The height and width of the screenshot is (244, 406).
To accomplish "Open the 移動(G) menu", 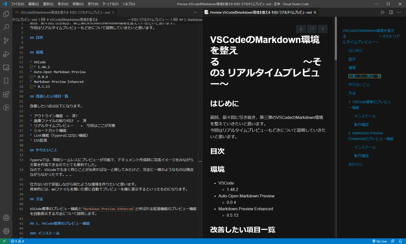I will (78, 4).
